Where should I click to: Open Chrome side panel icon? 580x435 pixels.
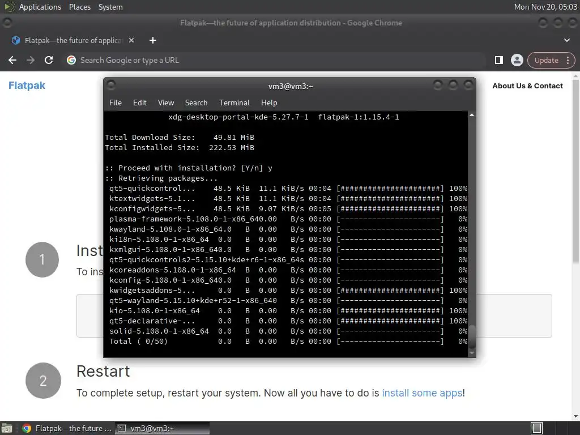498,60
